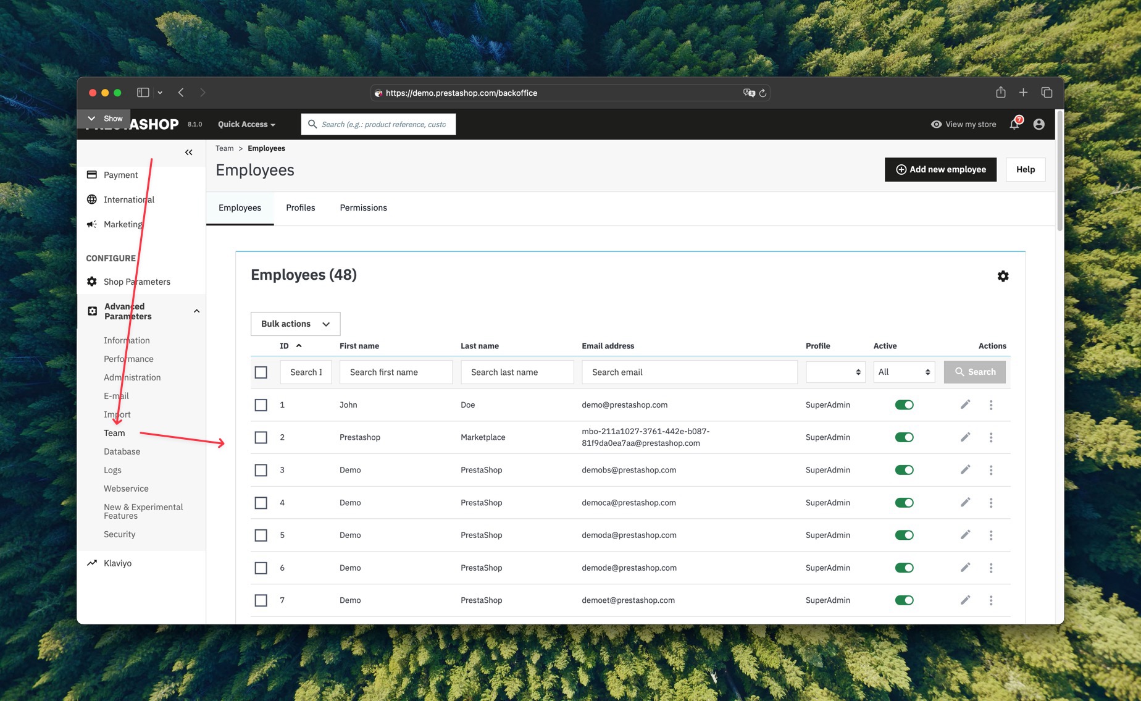Collapse Advanced Parameters section
Image resolution: width=1141 pixels, height=701 pixels.
point(196,311)
